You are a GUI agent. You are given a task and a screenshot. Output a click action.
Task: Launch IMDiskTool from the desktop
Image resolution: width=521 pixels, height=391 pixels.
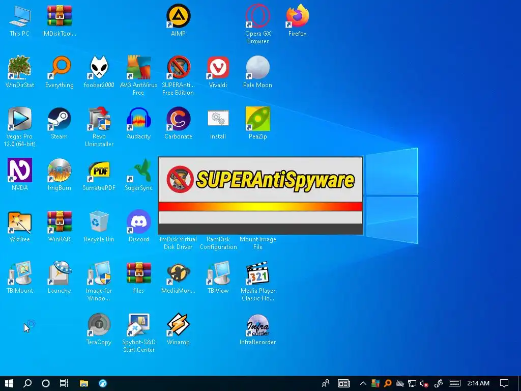tap(59, 20)
